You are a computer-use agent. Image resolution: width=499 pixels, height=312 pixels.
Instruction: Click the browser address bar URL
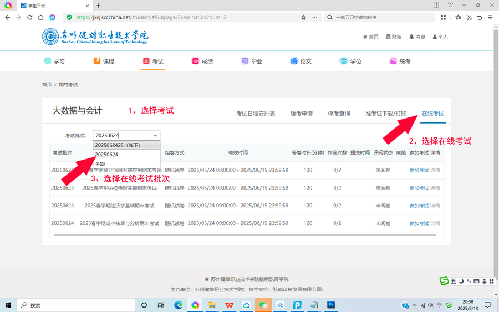pos(151,18)
